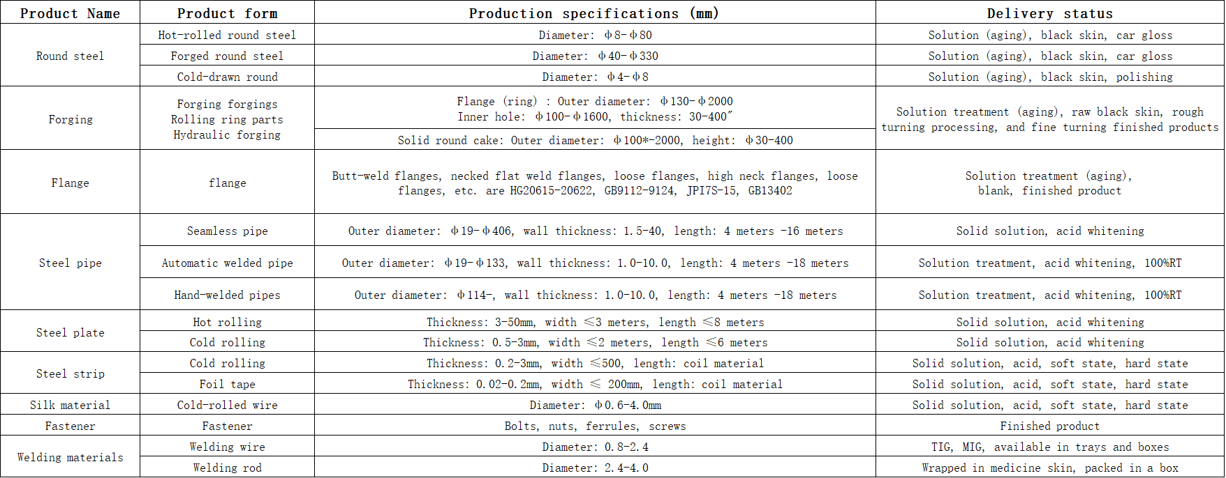
Task: Select the Bolts, nuts, ferrules, screws cell
Action: pos(595,426)
